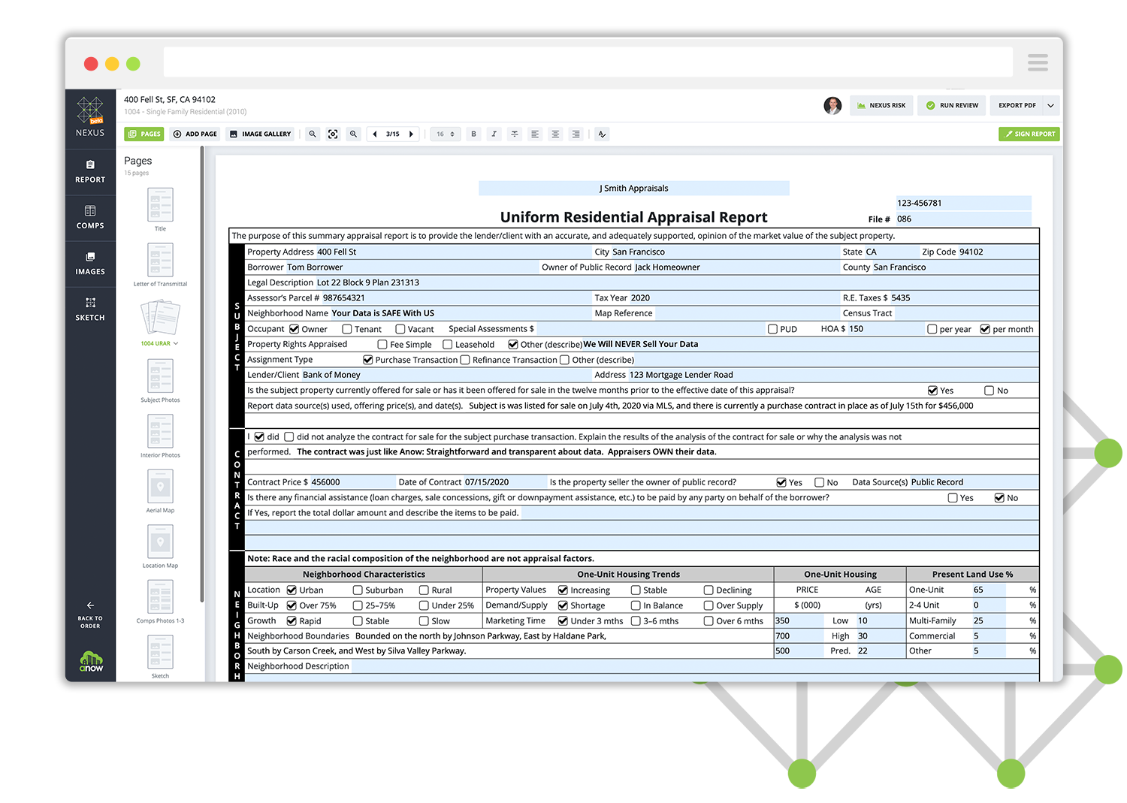Open the Comps section in the sidebar
This screenshot has height=803, width=1127.
coord(90,218)
